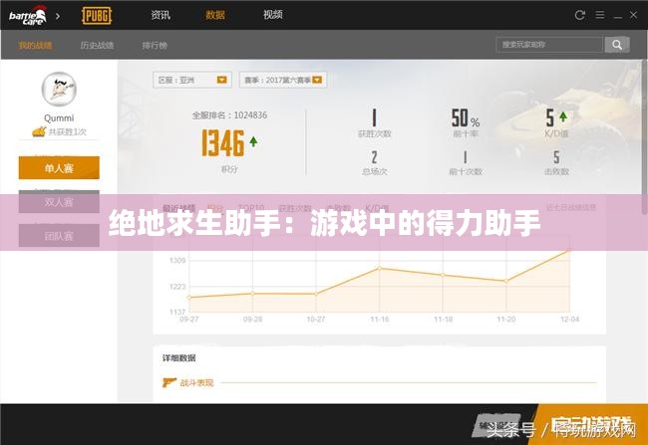Viewport: 648px width, 445px height.
Task: Click the 战斗表现 section label
Action: [196, 382]
